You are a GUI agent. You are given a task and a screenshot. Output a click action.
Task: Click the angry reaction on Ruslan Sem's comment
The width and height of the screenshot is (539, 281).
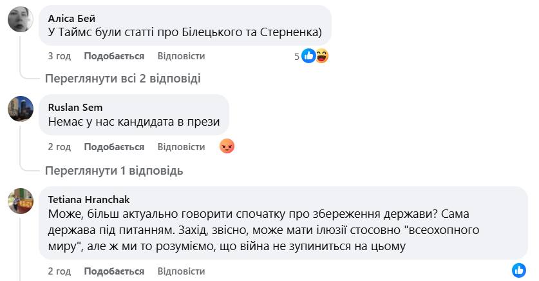pyautogui.click(x=227, y=147)
